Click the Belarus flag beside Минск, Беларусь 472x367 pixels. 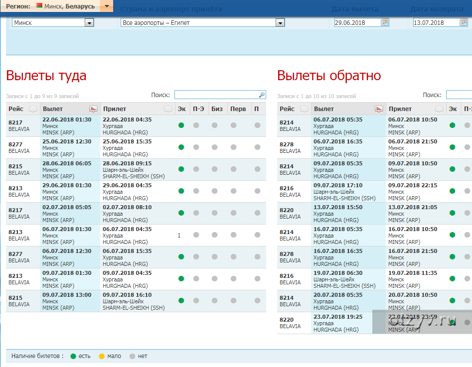pyautogui.click(x=39, y=5)
